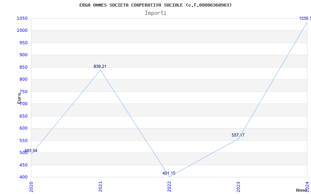Click the 'Importi' subtitle
Screen dimensions: 311x194
point(155,13)
